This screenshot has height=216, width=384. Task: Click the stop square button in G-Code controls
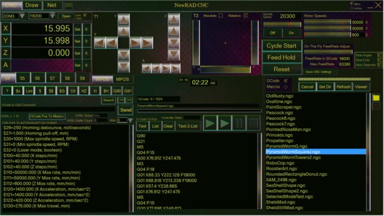tap(253, 123)
